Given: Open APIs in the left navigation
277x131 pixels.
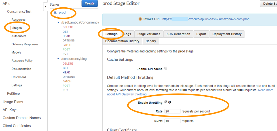Looking at the screenshot, I should coord(6,3).
